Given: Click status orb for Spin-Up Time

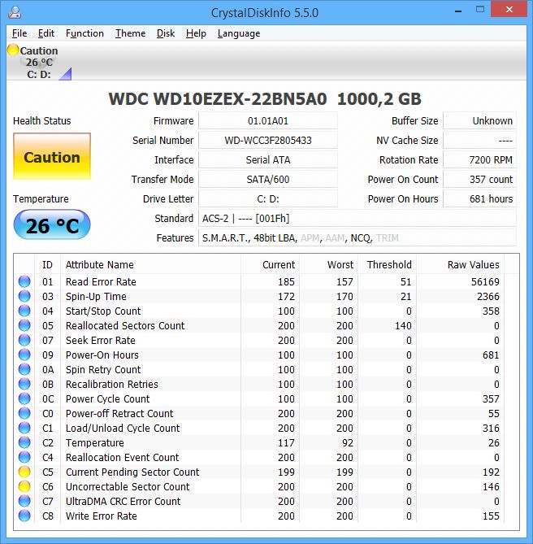Looking at the screenshot, I should click(24, 296).
